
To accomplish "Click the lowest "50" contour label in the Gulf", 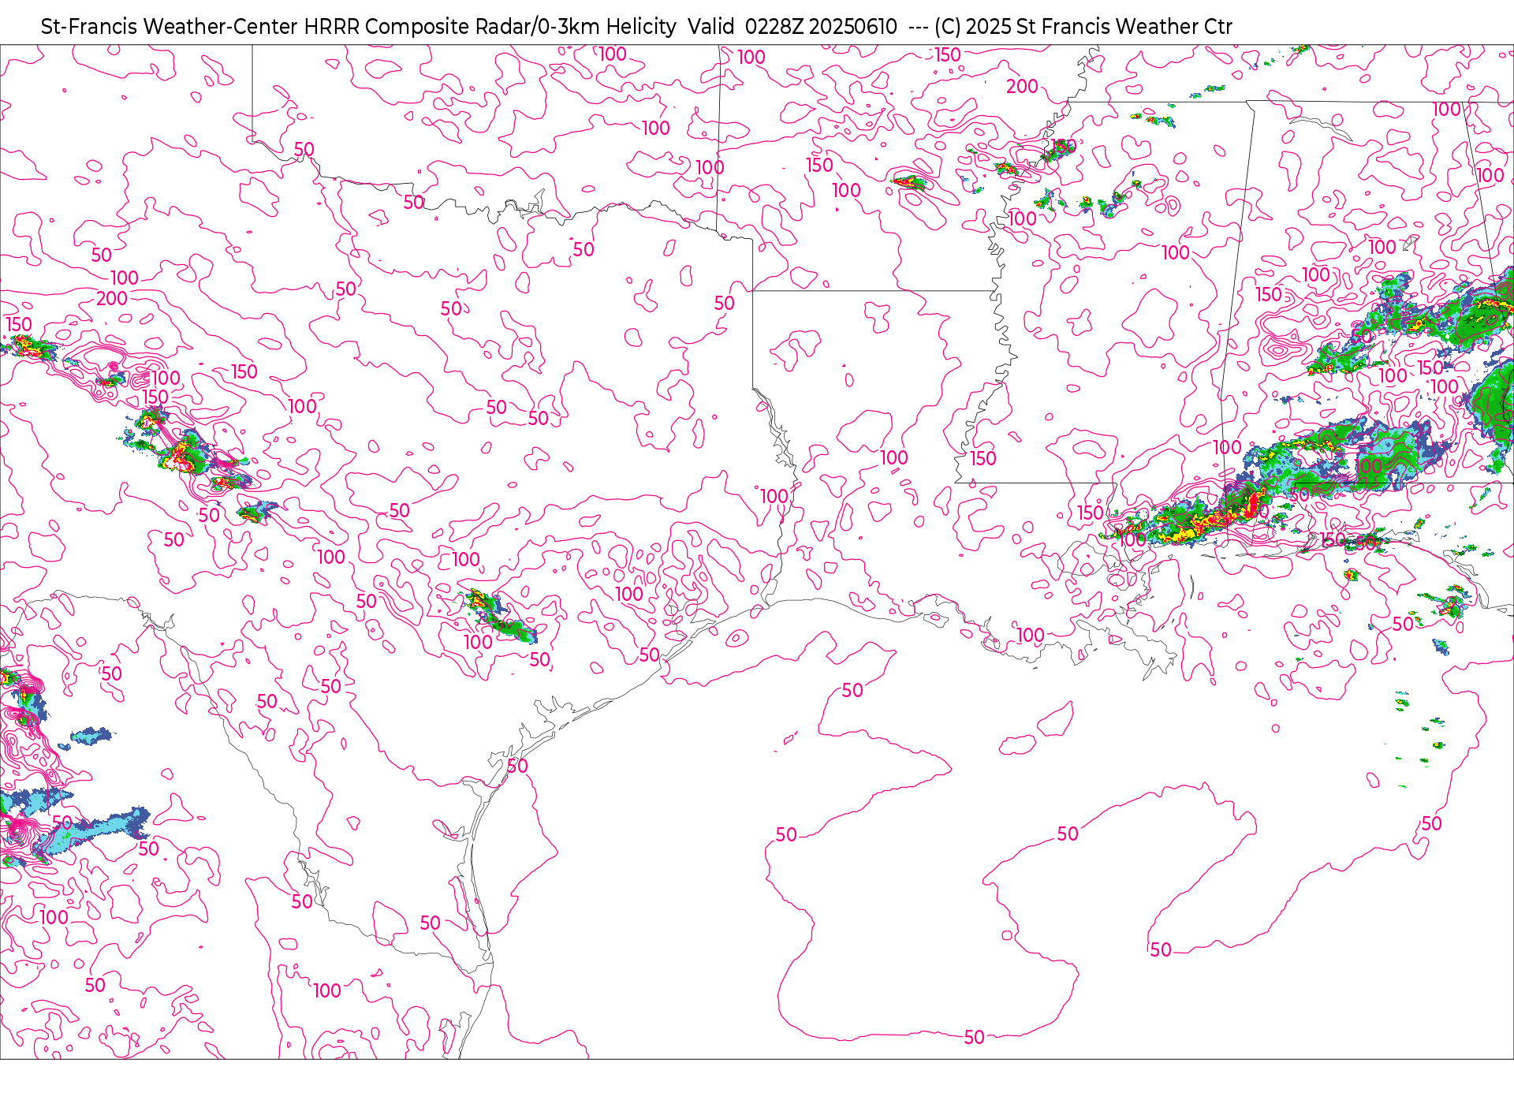I will [975, 1037].
